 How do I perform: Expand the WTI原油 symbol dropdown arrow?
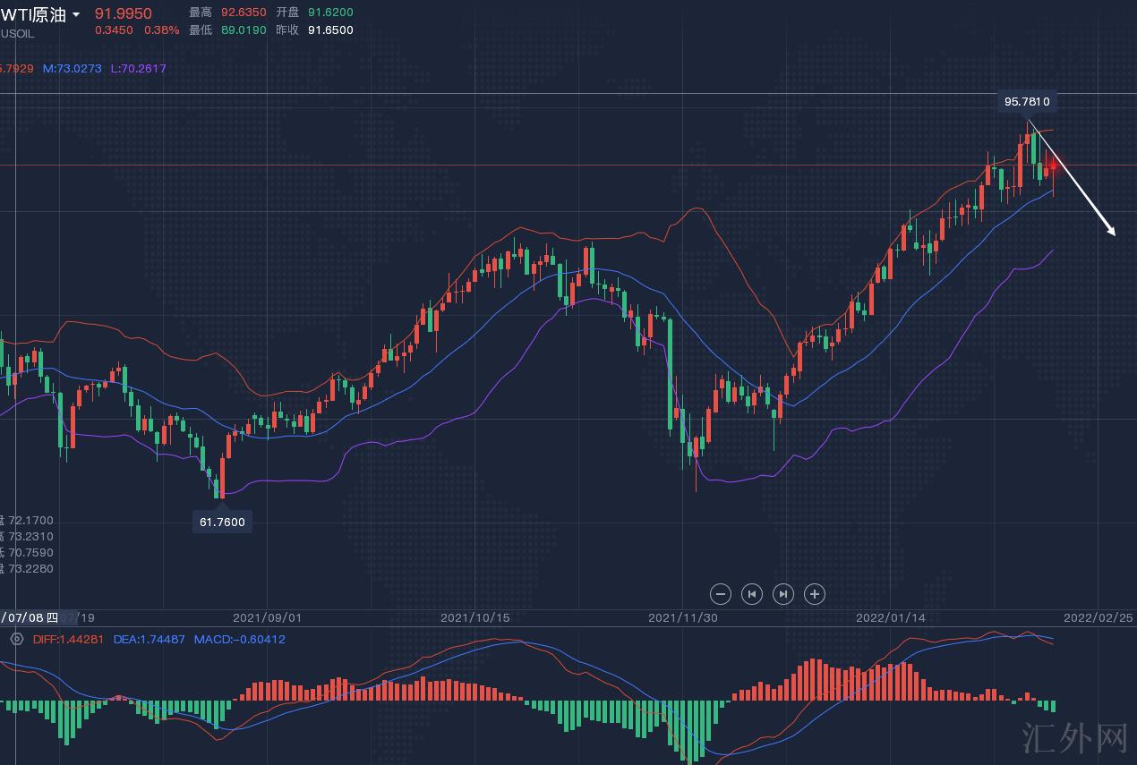pyautogui.click(x=76, y=14)
